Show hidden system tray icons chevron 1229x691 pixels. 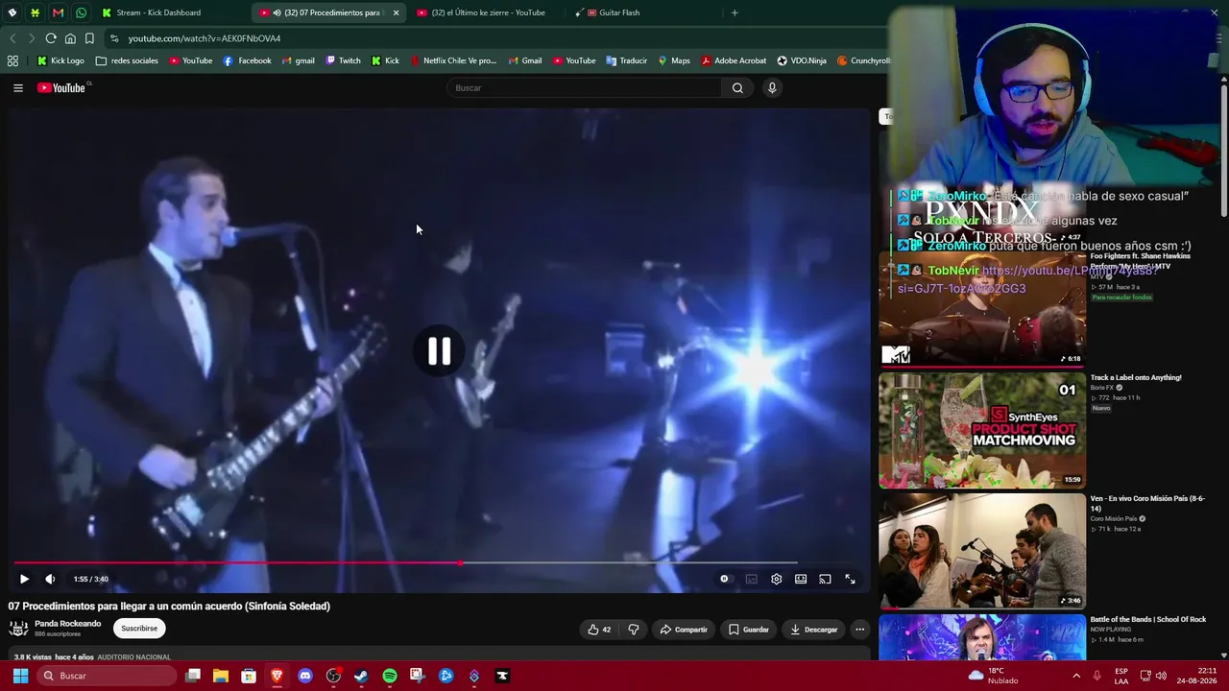pyautogui.click(x=1075, y=676)
